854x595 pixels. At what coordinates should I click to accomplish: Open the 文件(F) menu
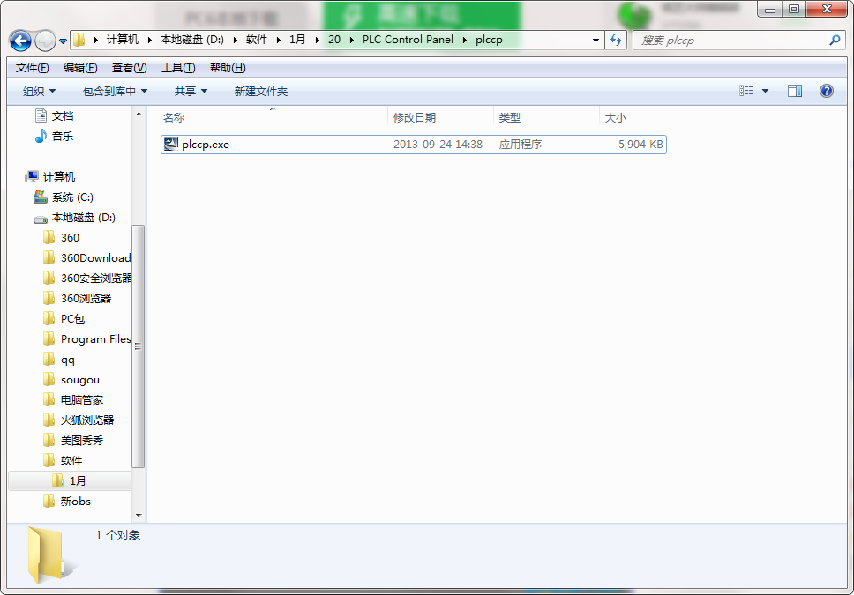click(32, 68)
